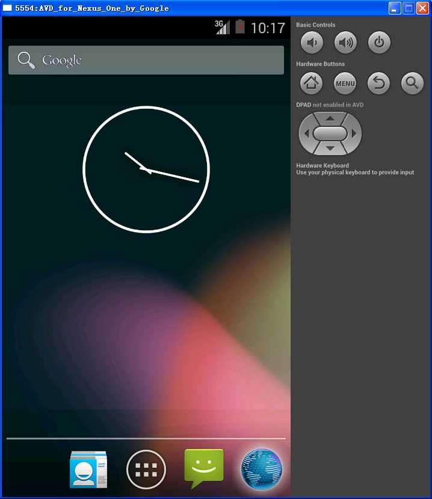
Task: Tap the analog clock widget
Action: 146,170
